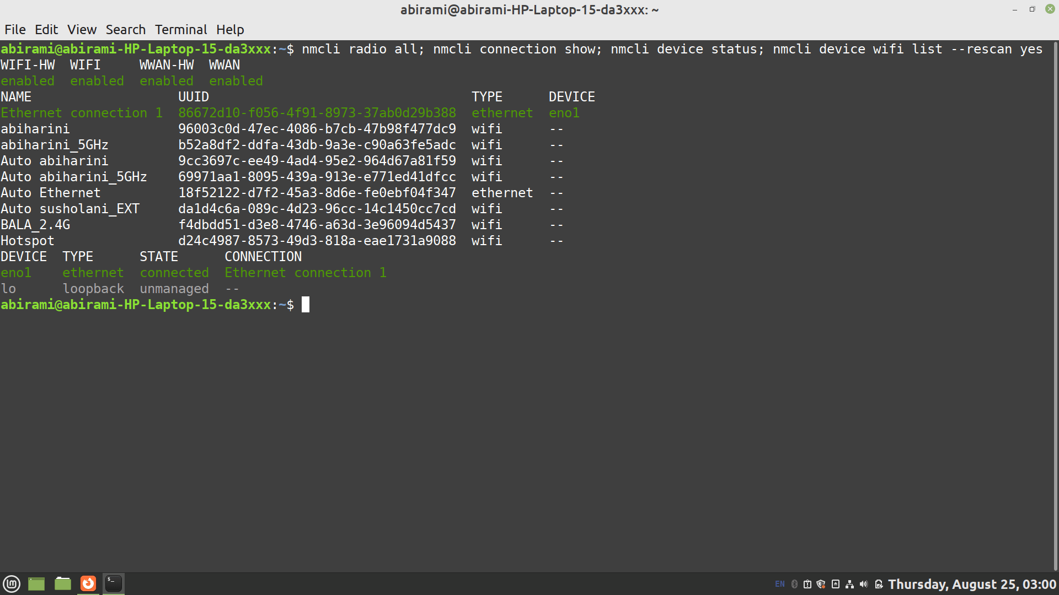Open the Bluetooth tray icon

pos(794,584)
